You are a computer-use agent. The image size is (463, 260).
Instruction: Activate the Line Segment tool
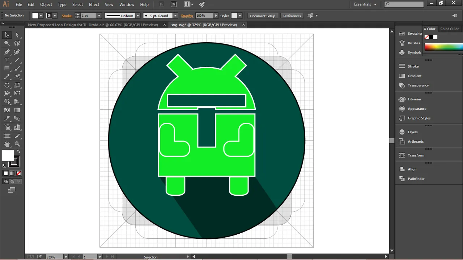(x=17, y=60)
